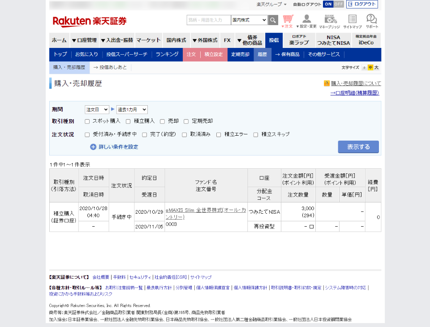This screenshot has width=430, height=327.
Task: Open the shopping cart order icon
Action: [288, 22]
